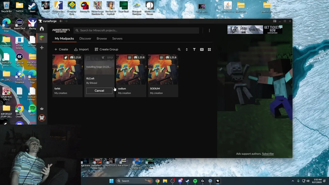329x185 pixels.
Task: Select the Spotify desktop shortcut
Action: point(32,110)
